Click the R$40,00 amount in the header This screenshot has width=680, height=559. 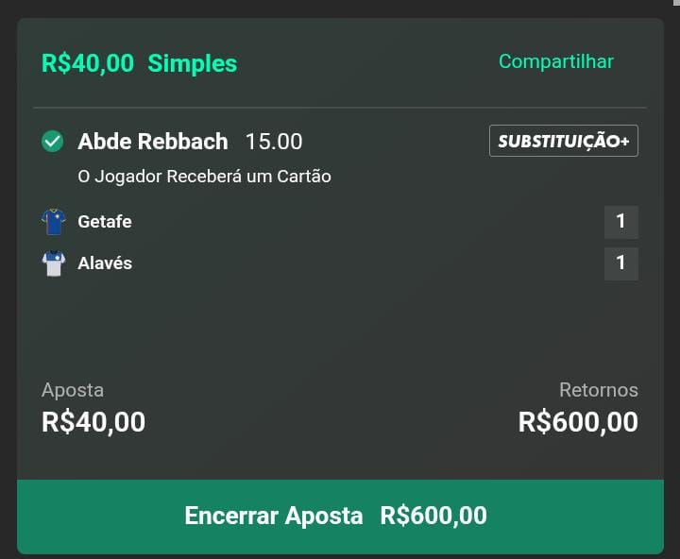(88, 63)
